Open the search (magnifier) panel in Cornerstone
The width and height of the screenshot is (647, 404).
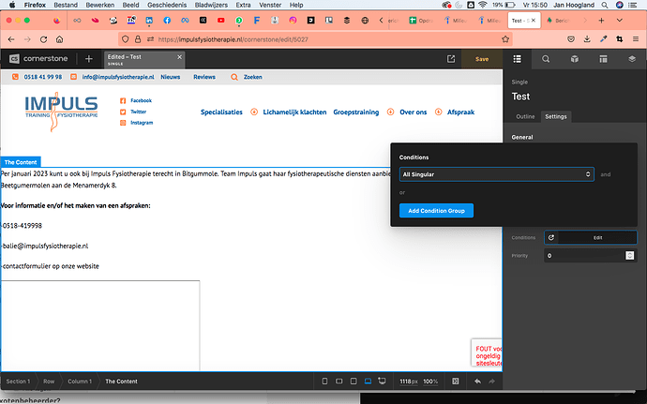click(x=546, y=58)
